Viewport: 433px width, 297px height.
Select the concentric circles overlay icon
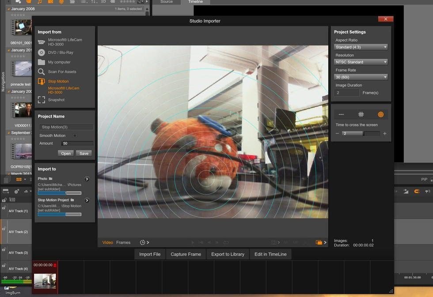[x=380, y=114]
